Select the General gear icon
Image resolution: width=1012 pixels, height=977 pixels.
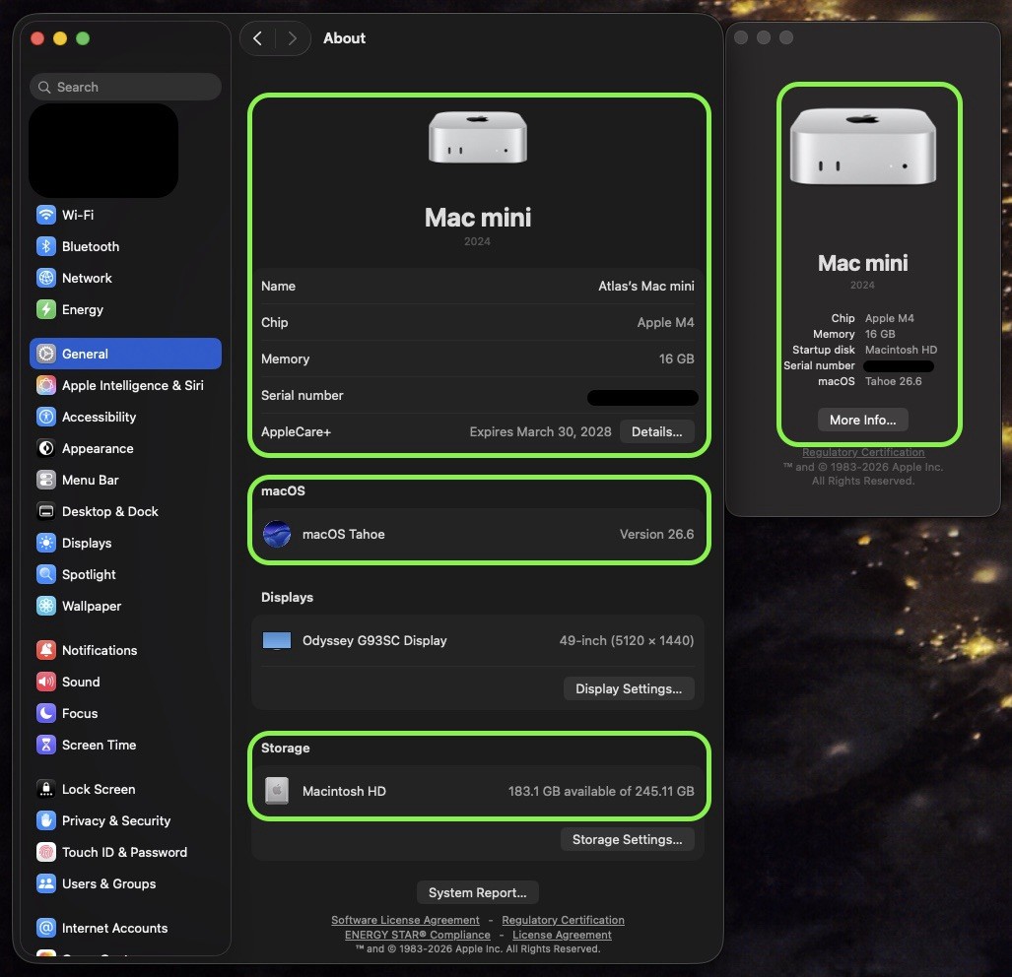click(x=46, y=354)
